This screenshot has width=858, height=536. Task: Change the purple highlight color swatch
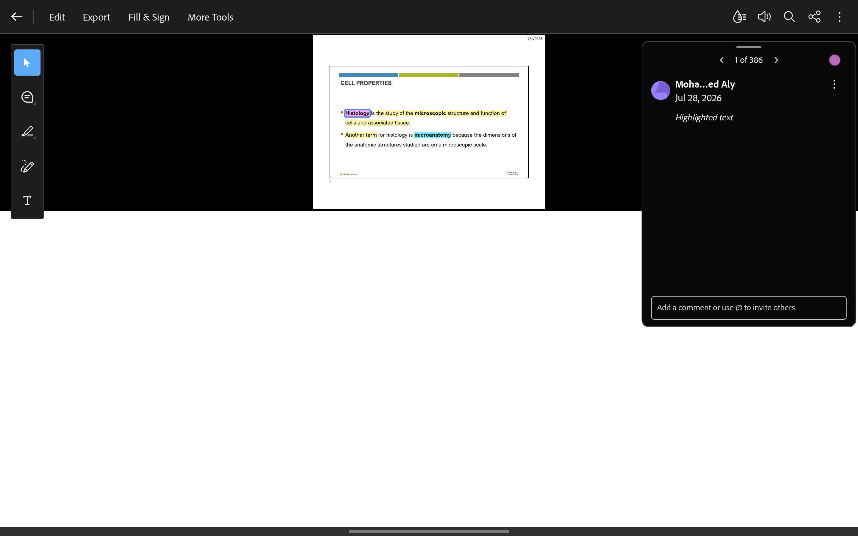[834, 60]
